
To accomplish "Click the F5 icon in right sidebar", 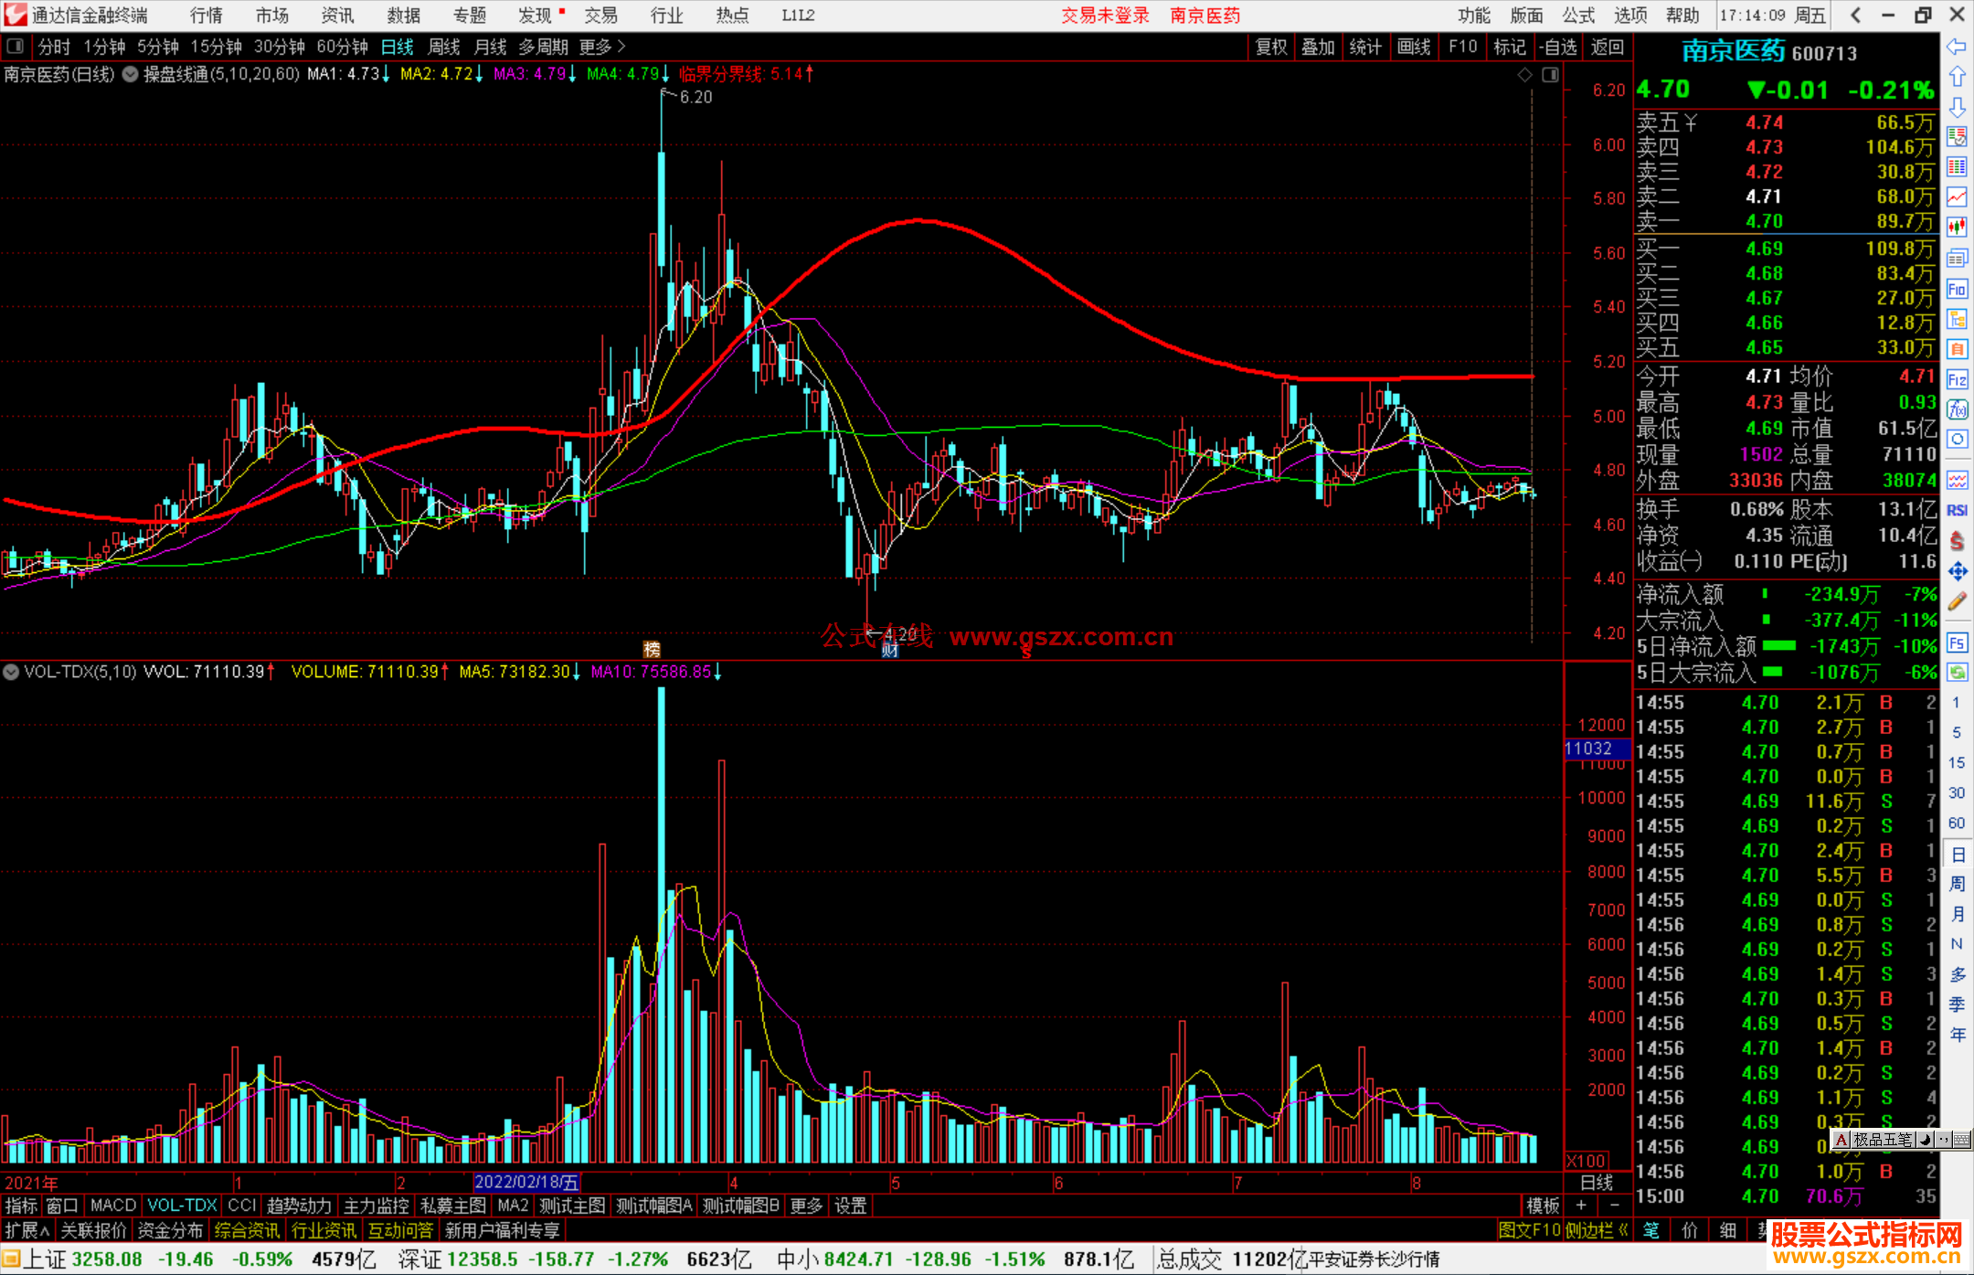I will pos(1957,643).
